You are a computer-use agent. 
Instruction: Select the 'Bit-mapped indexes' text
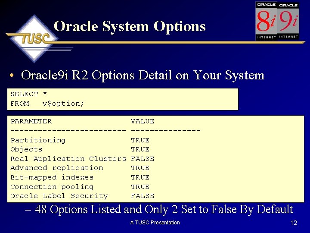click(x=52, y=177)
